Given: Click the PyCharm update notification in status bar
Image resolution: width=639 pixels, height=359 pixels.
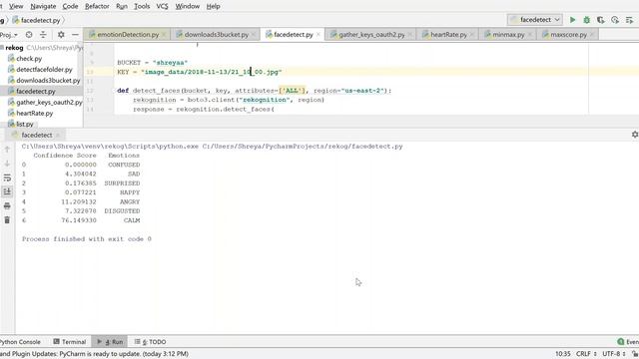Looking at the screenshot, I should point(95,354).
